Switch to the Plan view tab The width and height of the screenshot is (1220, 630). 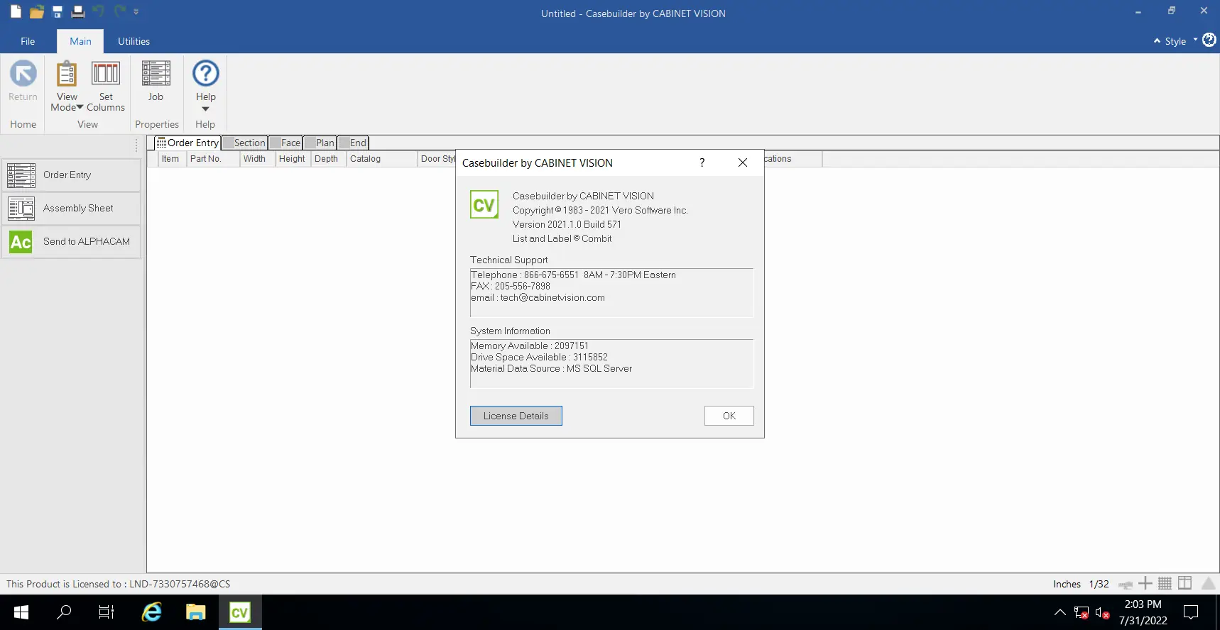pyautogui.click(x=320, y=143)
